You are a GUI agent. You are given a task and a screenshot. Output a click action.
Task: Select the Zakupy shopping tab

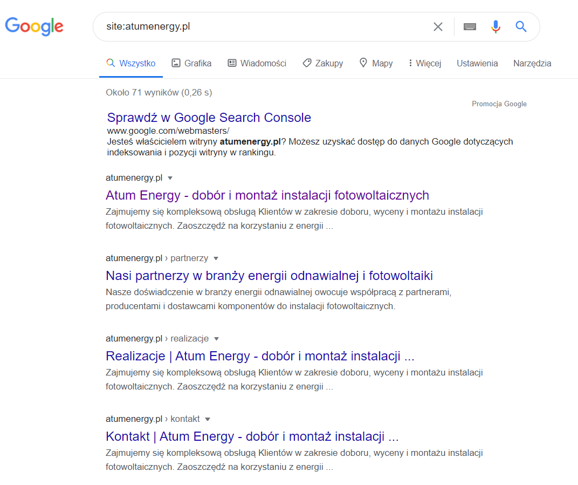point(322,63)
